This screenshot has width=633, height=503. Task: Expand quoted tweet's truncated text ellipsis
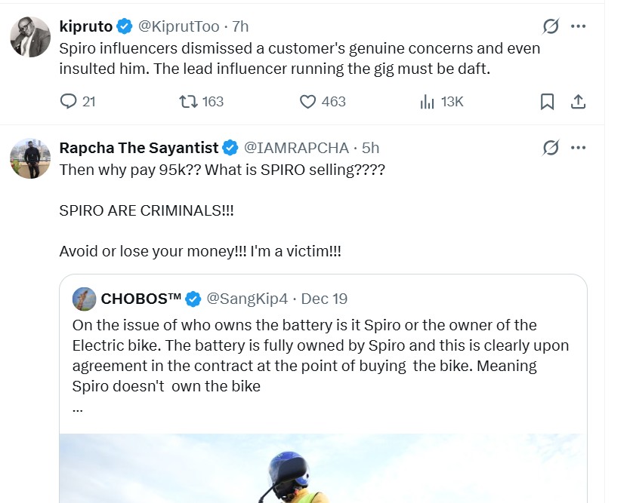[x=77, y=408]
